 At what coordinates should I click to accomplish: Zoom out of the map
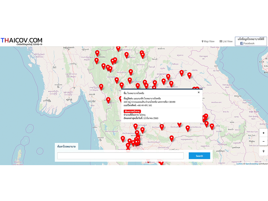[264, 142]
